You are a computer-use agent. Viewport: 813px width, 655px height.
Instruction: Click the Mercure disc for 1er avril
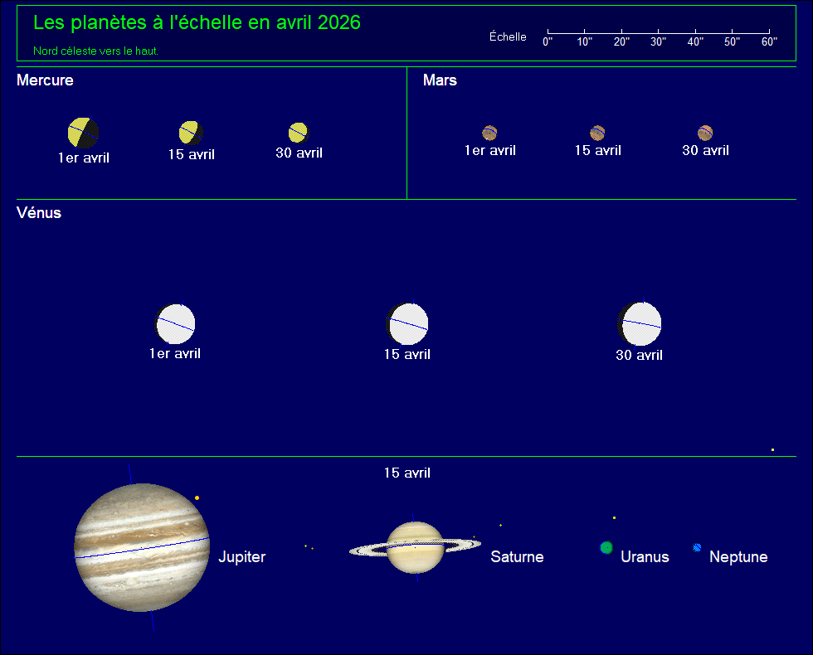pyautogui.click(x=83, y=133)
